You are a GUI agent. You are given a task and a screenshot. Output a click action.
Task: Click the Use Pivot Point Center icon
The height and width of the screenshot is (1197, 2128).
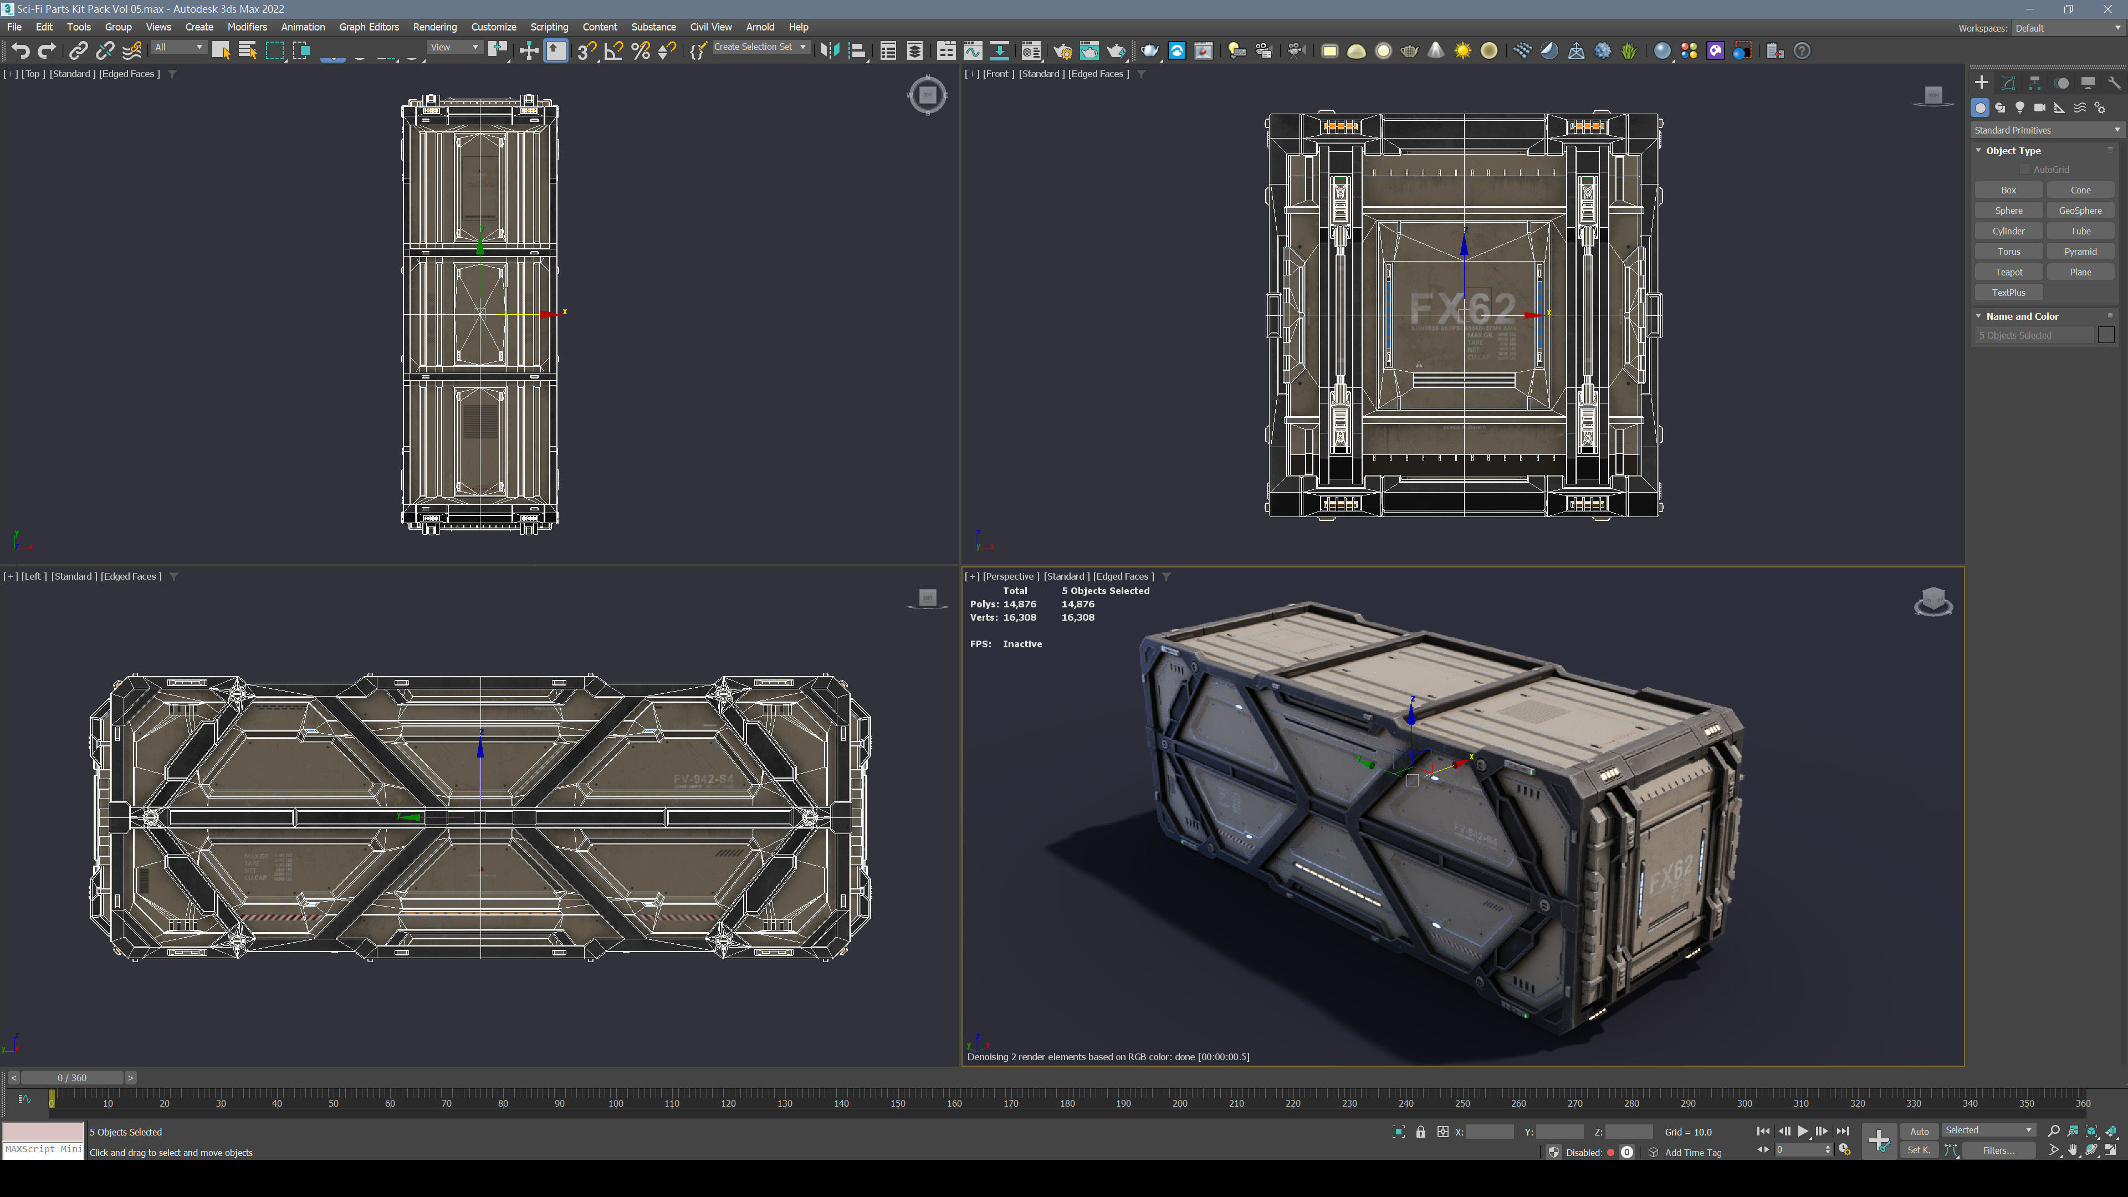(497, 50)
